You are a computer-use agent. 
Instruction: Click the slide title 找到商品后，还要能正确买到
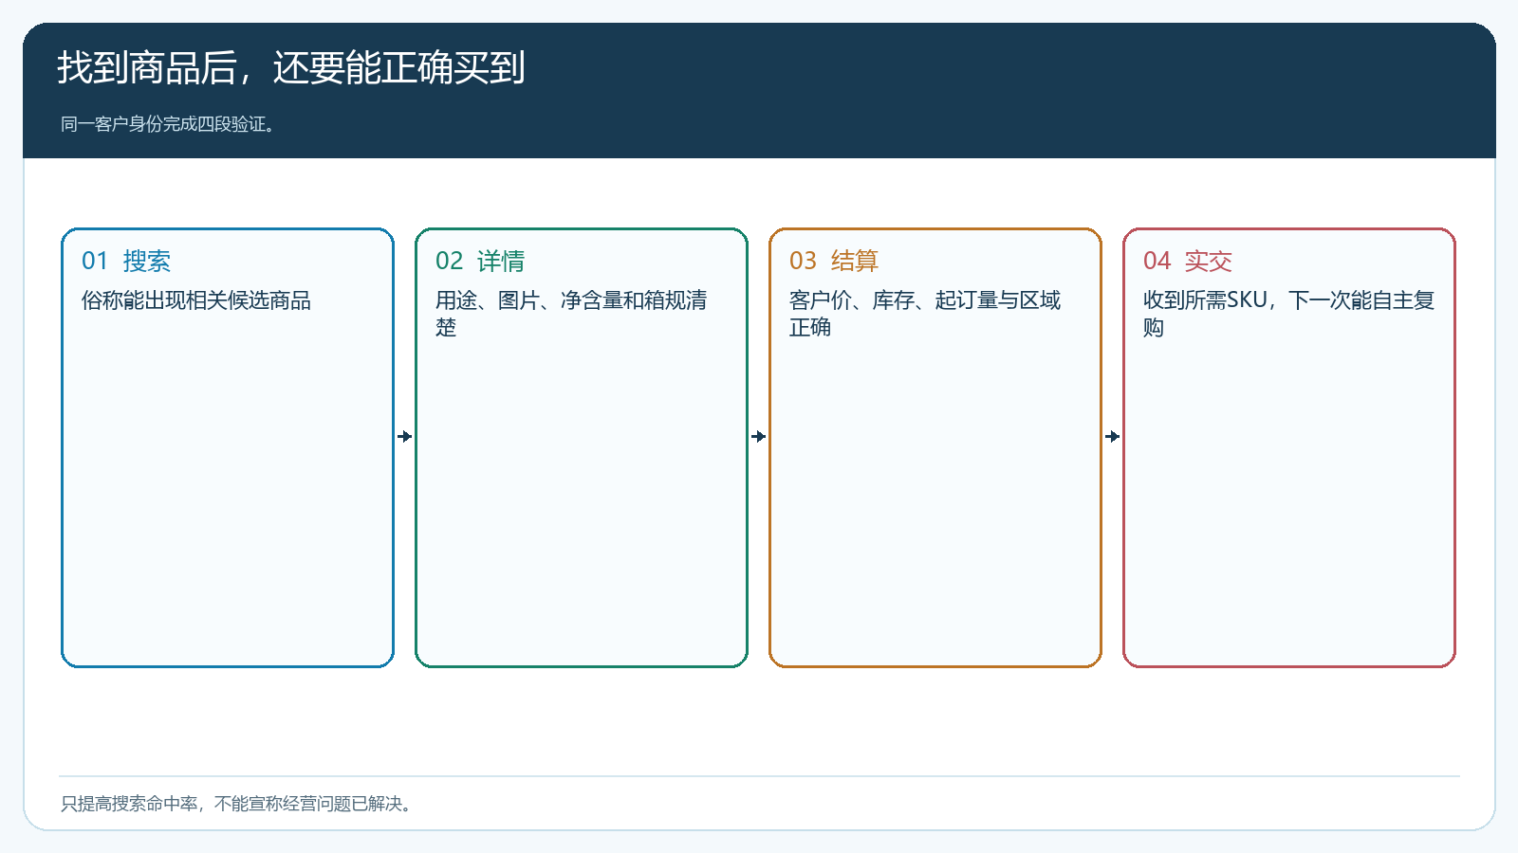[290, 68]
